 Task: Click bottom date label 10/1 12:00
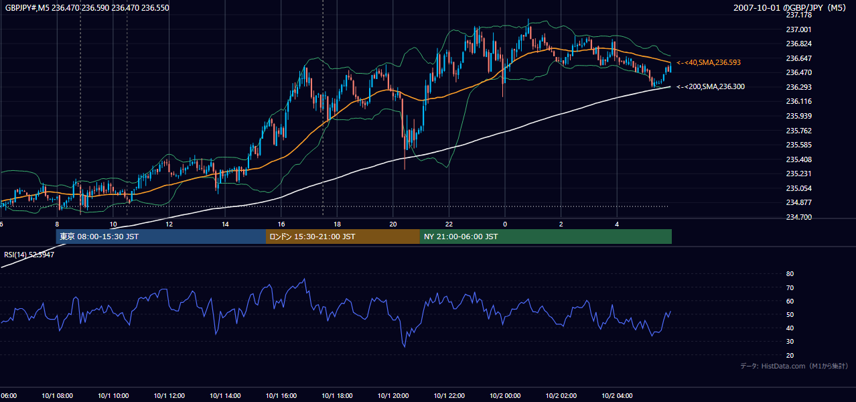coord(169,395)
